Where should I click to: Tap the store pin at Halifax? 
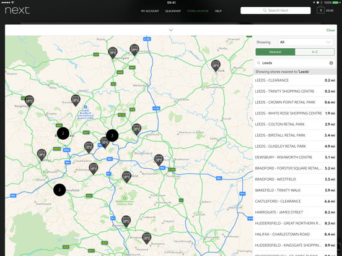pos(42,155)
